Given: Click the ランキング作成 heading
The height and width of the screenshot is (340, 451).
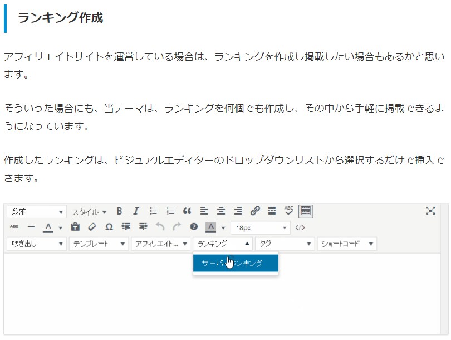Looking at the screenshot, I should pyautogui.click(x=60, y=18).
